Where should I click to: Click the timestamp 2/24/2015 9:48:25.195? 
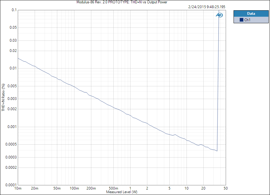207,7
